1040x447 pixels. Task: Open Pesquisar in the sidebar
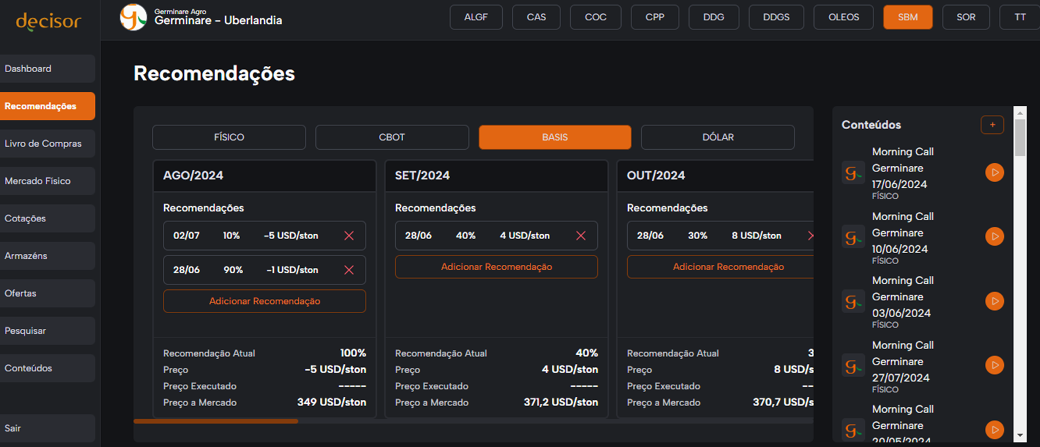(47, 331)
